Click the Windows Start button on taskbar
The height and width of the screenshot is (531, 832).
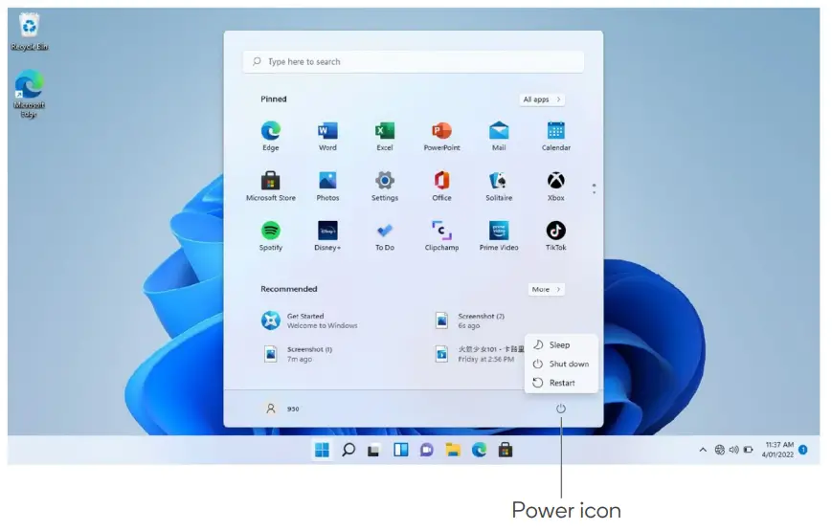[x=322, y=450]
